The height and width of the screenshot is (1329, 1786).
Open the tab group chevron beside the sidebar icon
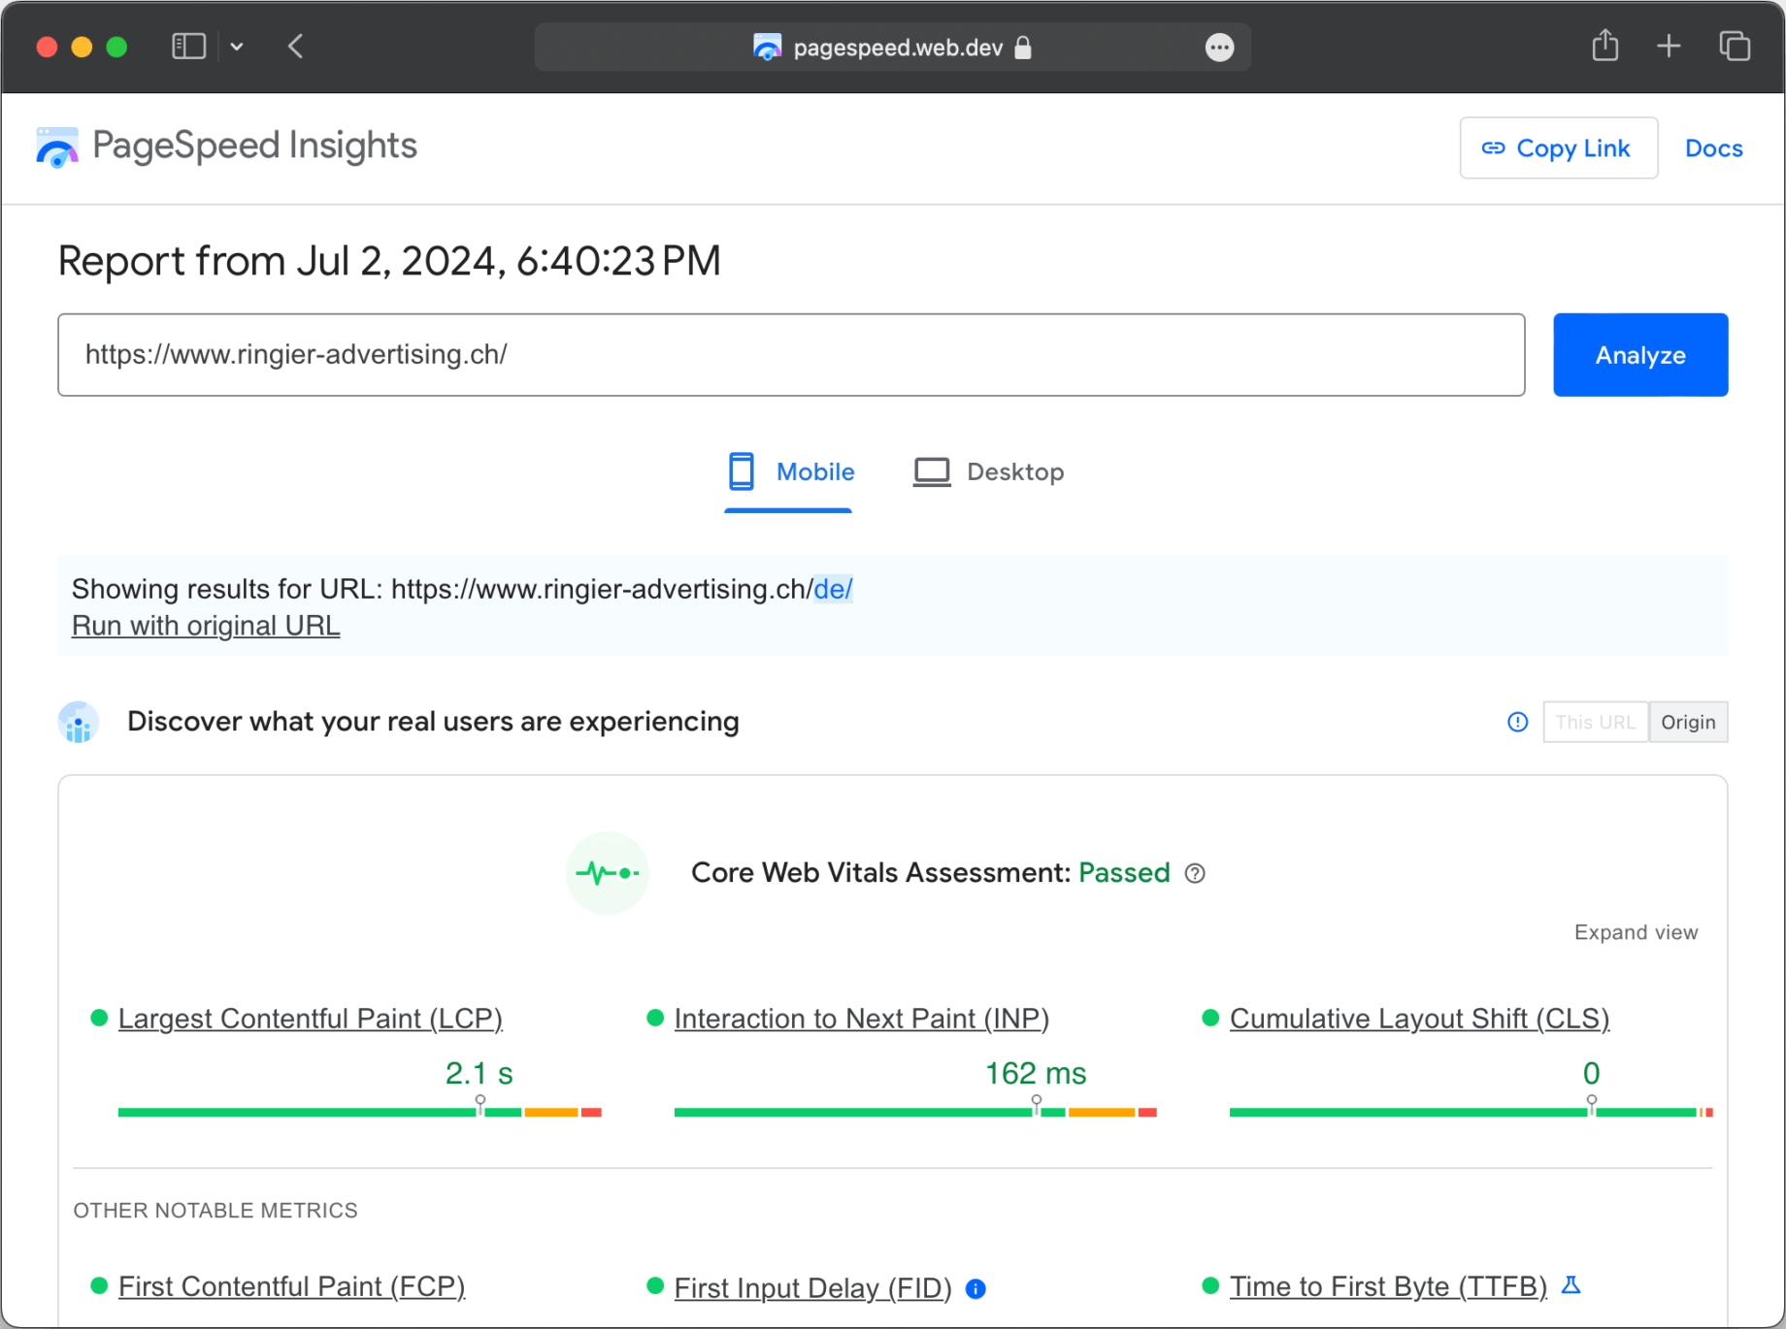237,47
